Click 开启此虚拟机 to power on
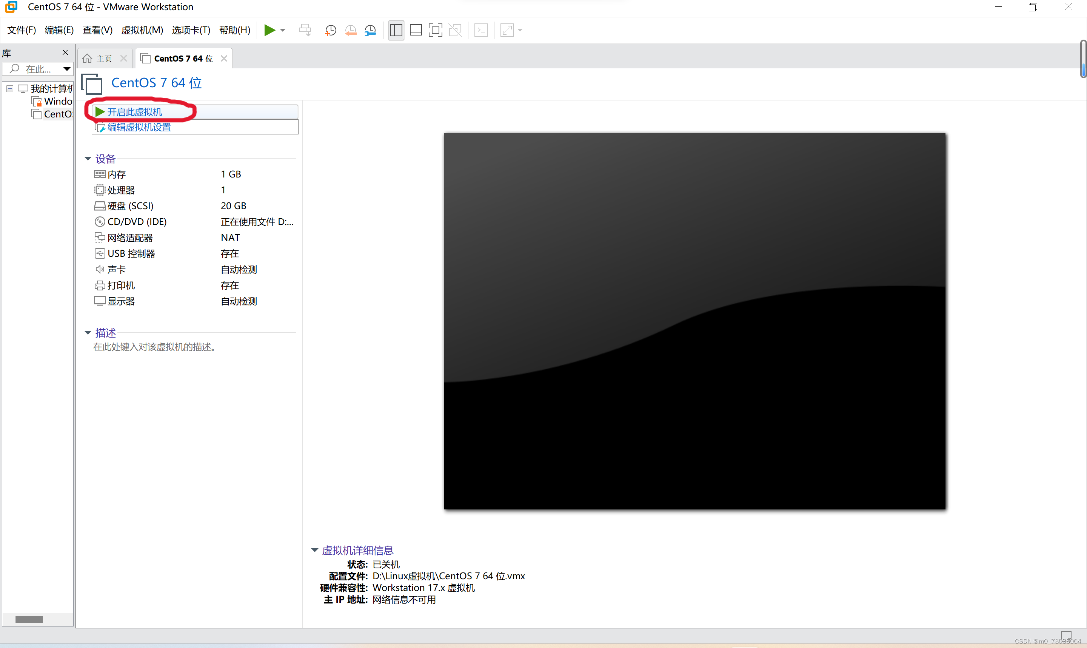The width and height of the screenshot is (1087, 648). tap(134, 112)
